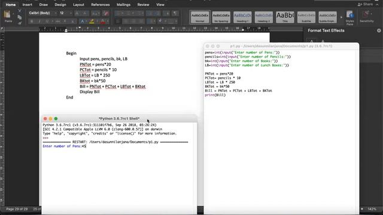This screenshot has height=215, width=383.
Task: Toggle Superscript formatting
Action: [73, 21]
